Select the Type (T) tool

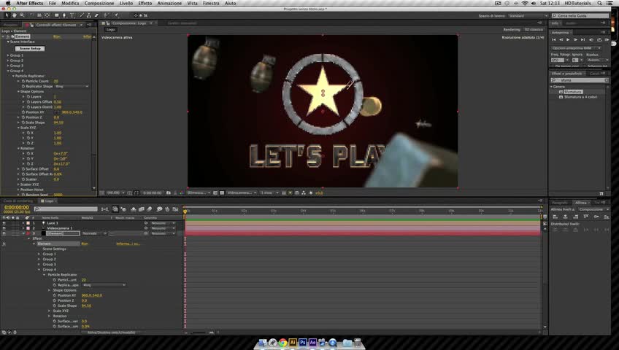pos(72,15)
